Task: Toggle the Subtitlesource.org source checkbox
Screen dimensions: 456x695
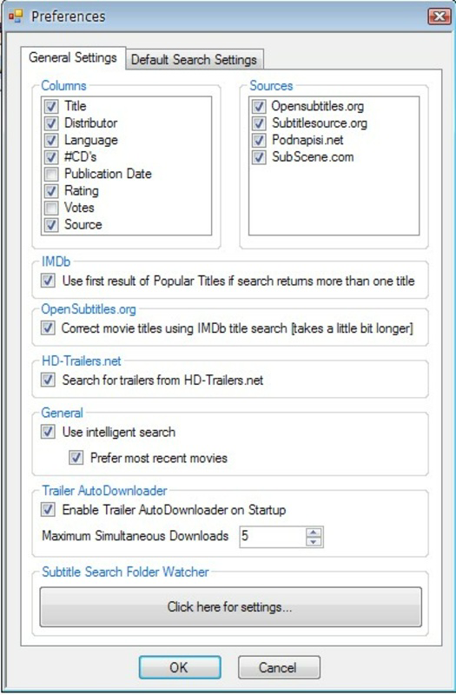Action: [x=259, y=123]
